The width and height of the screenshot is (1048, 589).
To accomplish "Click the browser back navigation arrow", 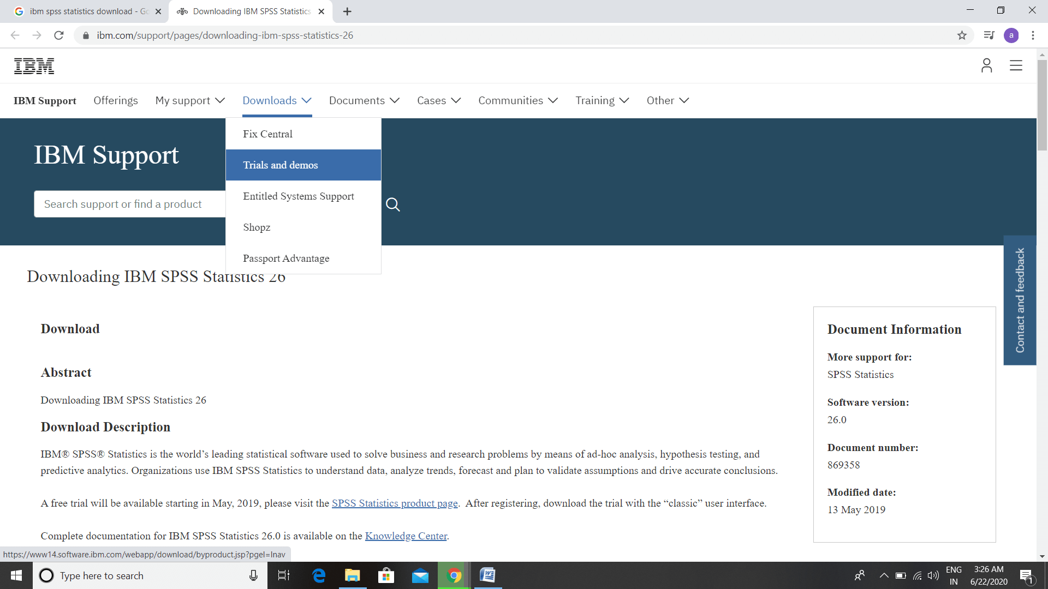I will pos(14,35).
